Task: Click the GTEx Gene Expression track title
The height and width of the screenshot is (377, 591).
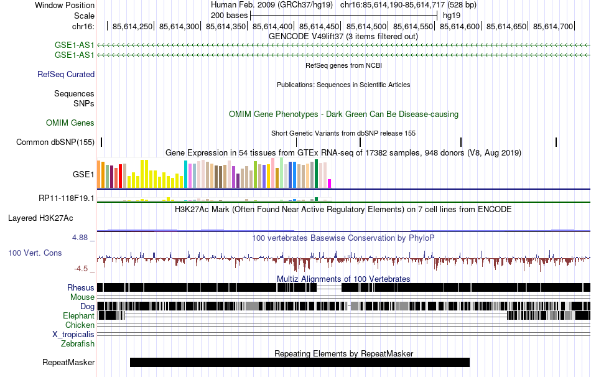Action: pyautogui.click(x=343, y=152)
